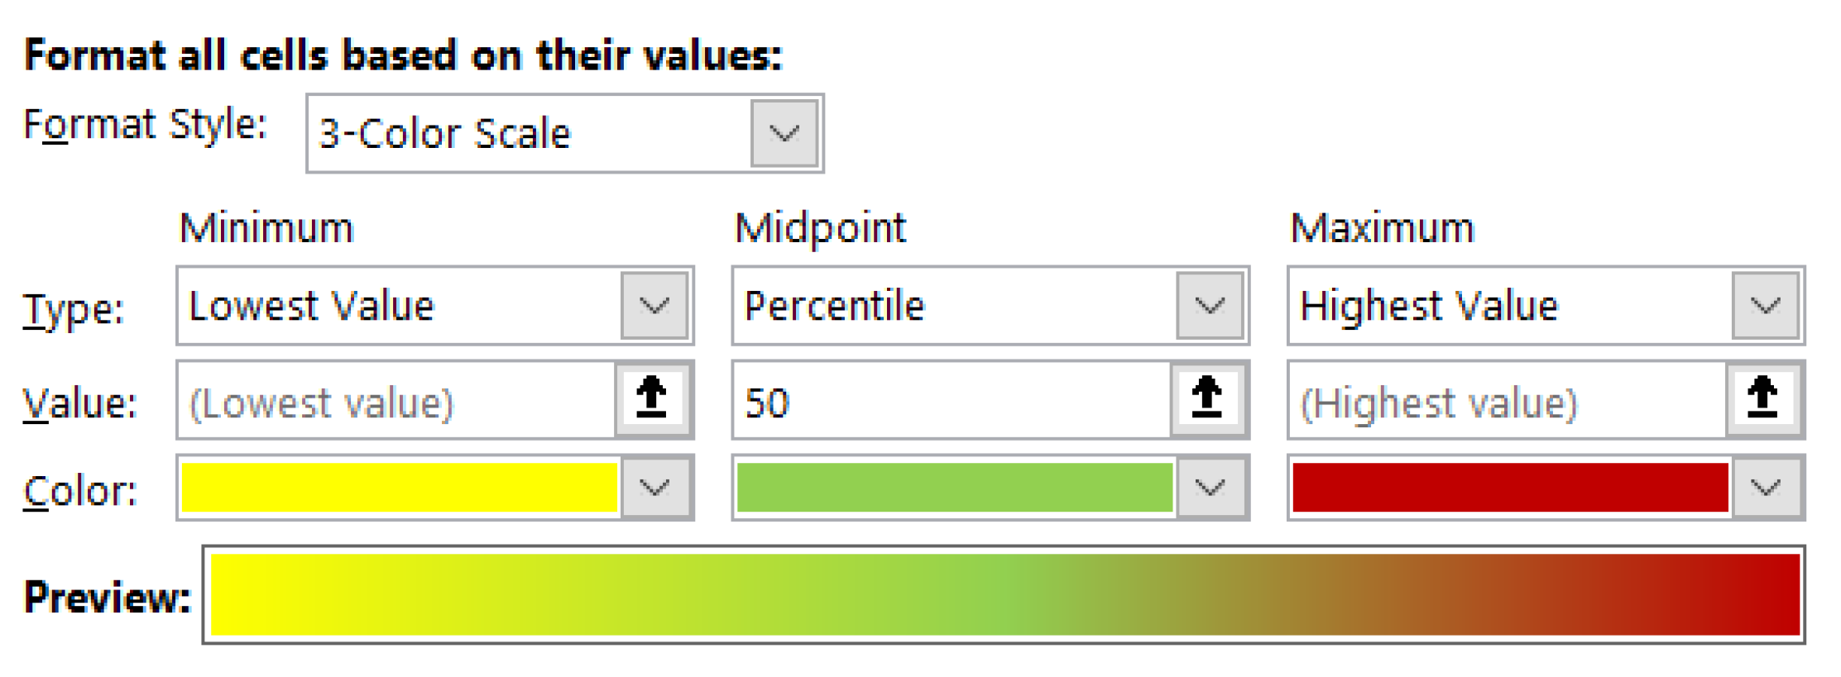Click the Maximum value range selector icon
1841x677 pixels.
tap(1762, 399)
